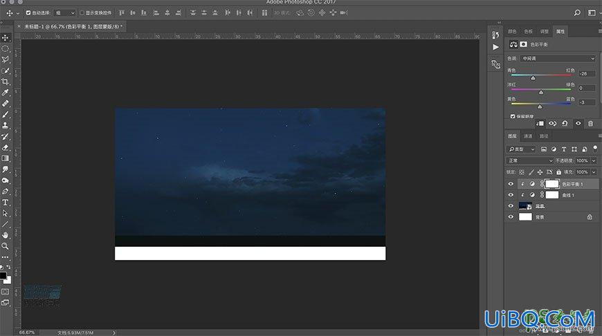Viewport: 602px width, 336px height.
Task: Switch to the 路径 paths tab
Action: (544, 136)
